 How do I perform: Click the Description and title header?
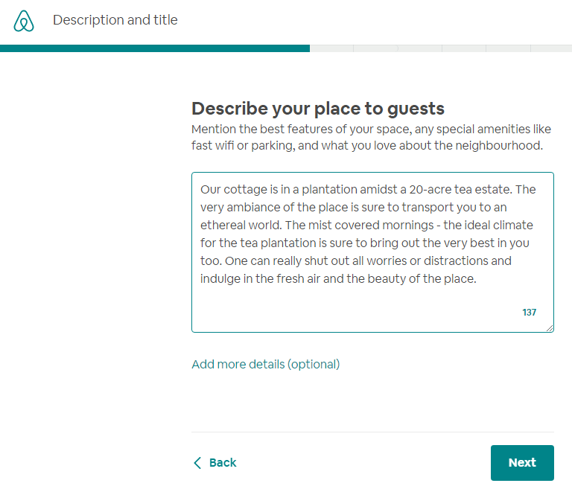point(115,20)
